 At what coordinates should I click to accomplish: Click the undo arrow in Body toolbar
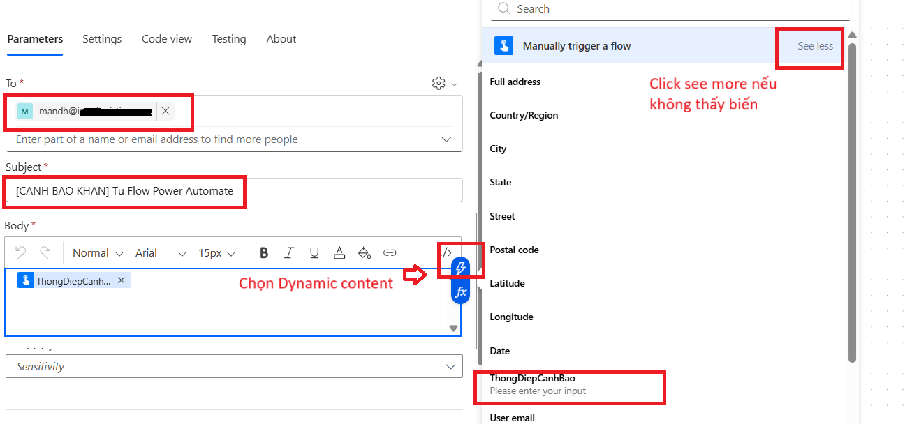click(21, 253)
